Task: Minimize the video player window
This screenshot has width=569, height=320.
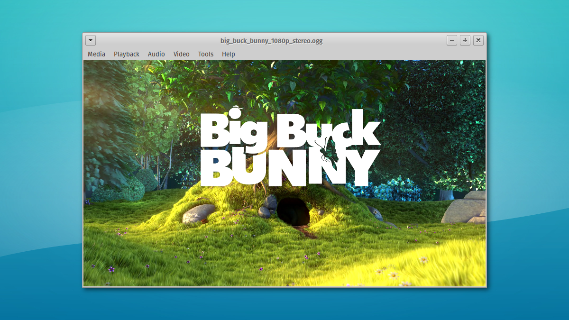Action: (452, 41)
